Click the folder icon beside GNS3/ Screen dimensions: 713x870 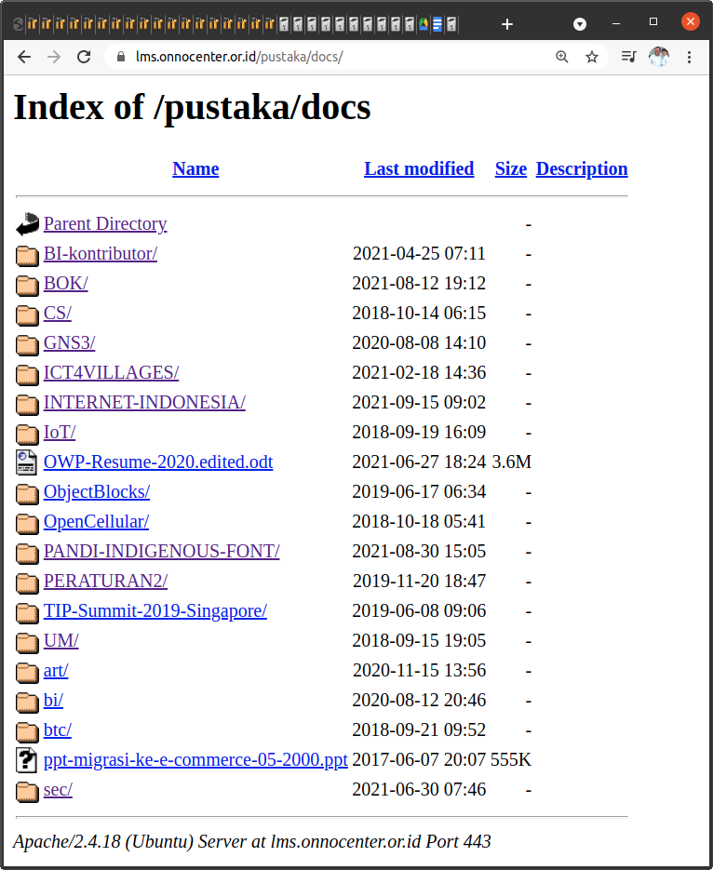click(27, 344)
